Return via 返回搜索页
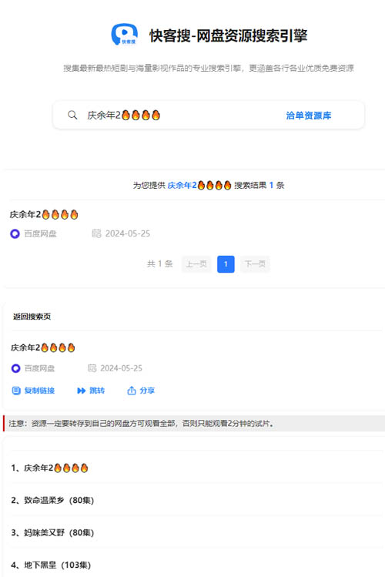Screen dimensions: 385x577 click(x=32, y=317)
